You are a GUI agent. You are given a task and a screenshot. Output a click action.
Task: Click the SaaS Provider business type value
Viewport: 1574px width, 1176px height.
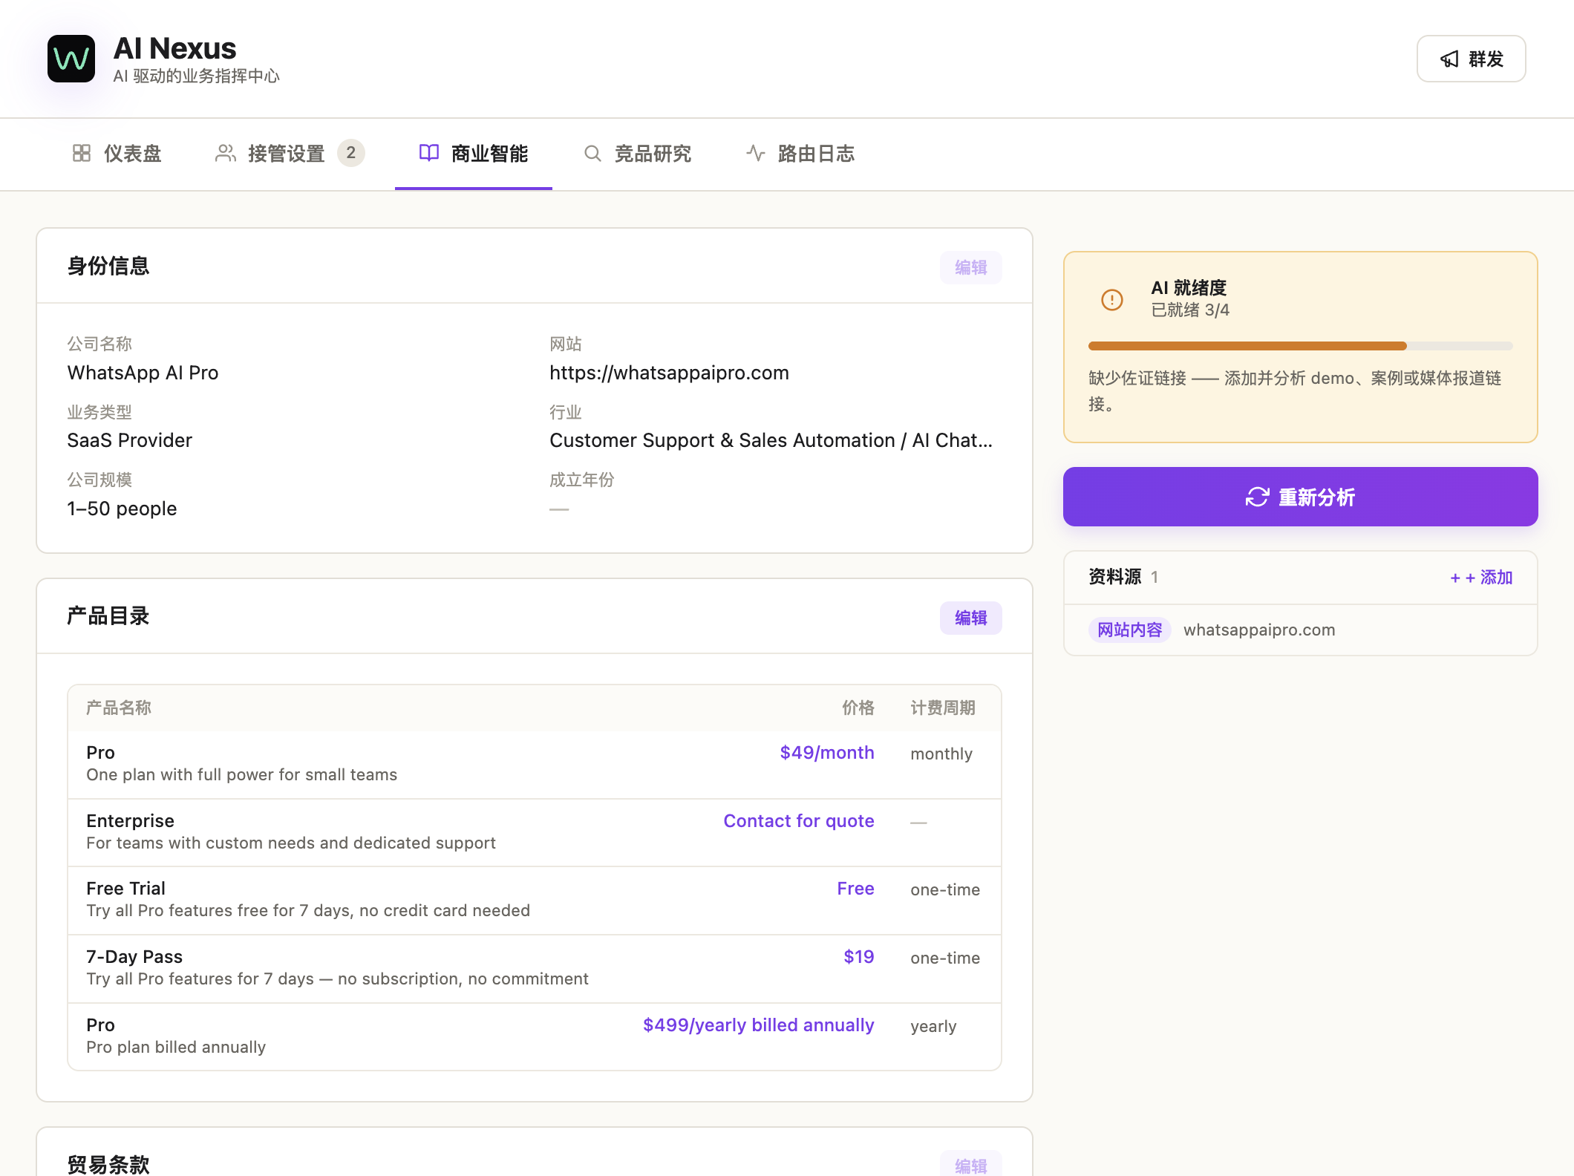pos(129,440)
